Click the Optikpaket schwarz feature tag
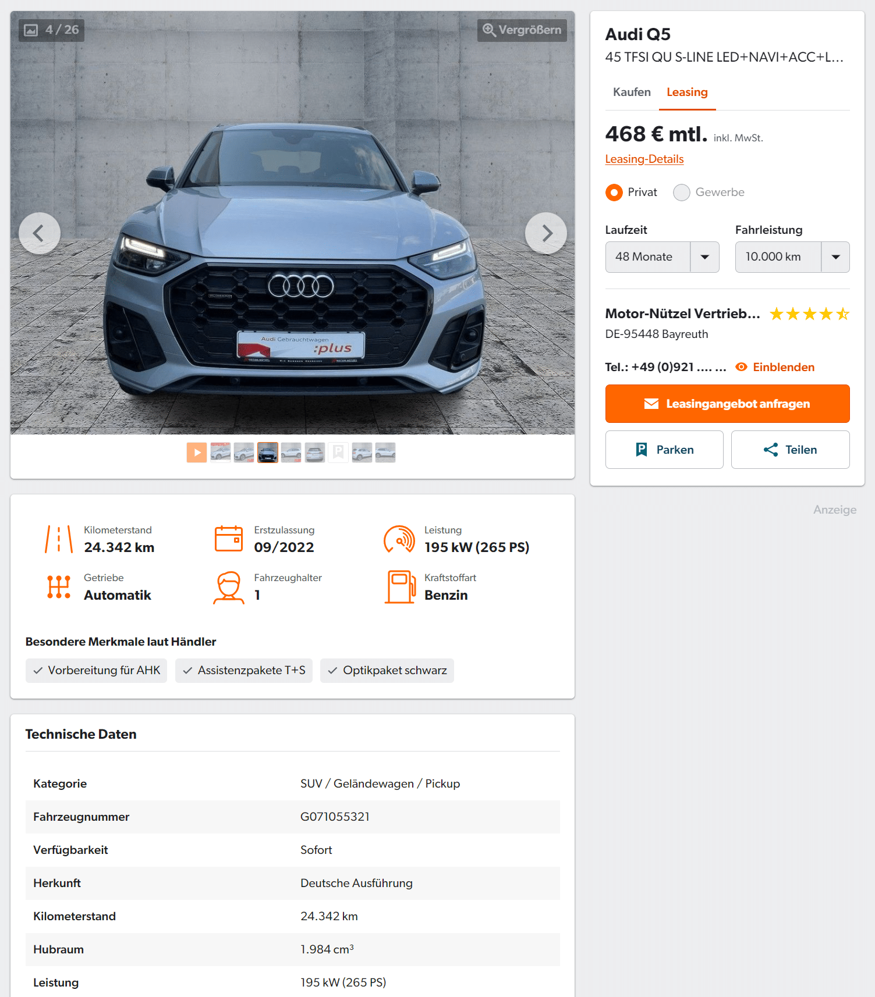 pos(387,671)
